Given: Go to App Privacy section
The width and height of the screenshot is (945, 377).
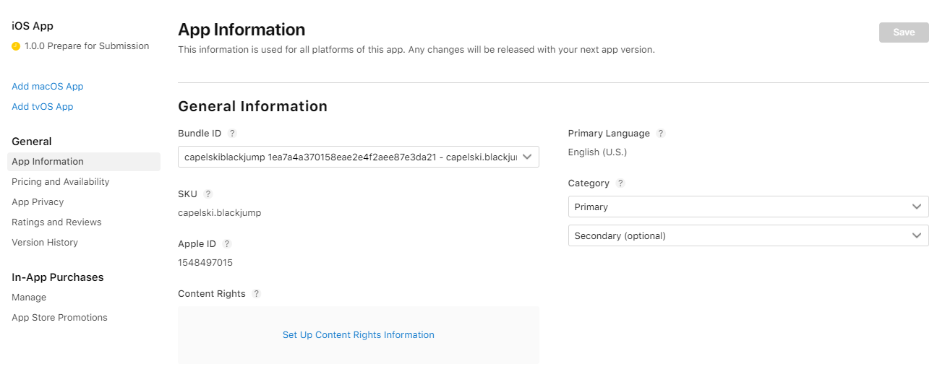Looking at the screenshot, I should point(38,202).
